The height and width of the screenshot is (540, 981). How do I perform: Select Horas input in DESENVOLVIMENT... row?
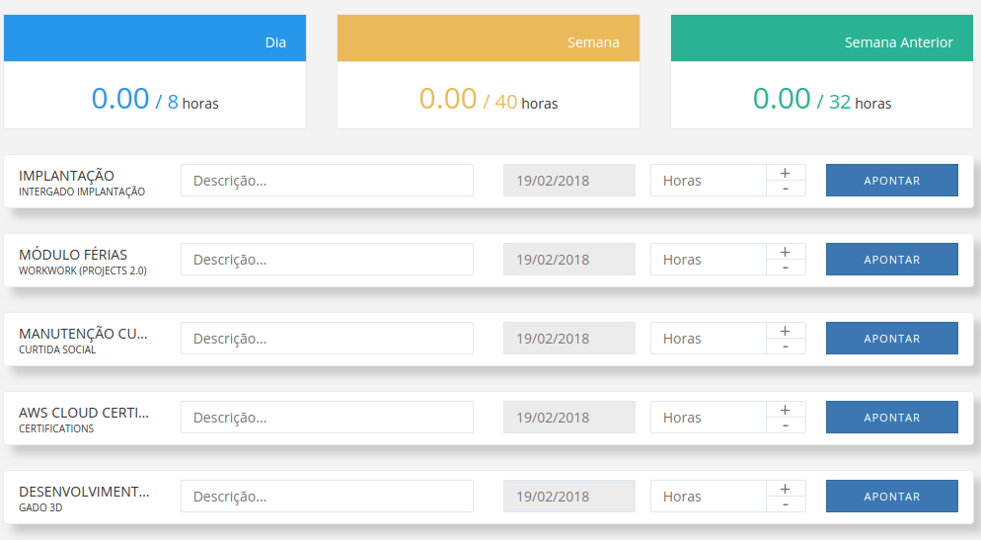click(x=709, y=496)
